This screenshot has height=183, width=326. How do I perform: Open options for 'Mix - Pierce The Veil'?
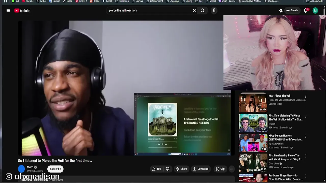[x=306, y=96]
